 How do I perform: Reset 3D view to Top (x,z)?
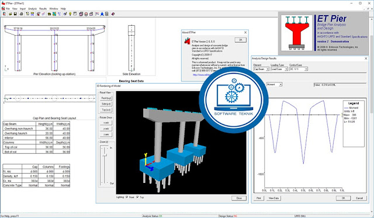click(x=106, y=110)
